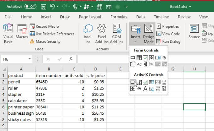Open the Page Layout tab

pos(90,17)
